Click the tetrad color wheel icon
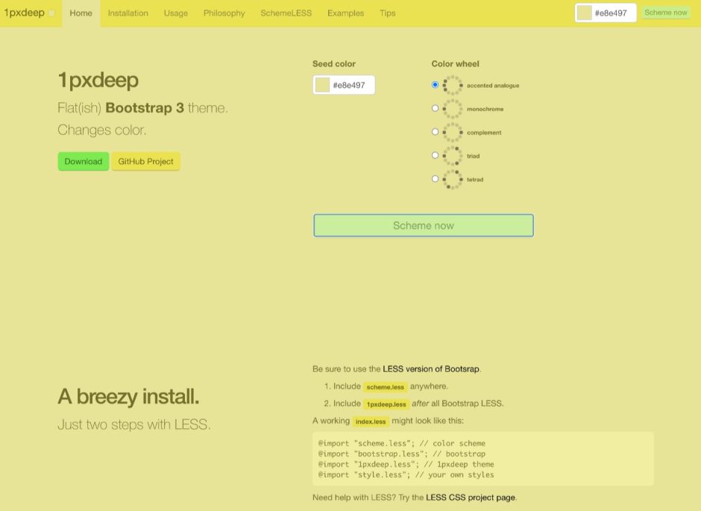Viewport: 701px width, 511px height. point(453,180)
